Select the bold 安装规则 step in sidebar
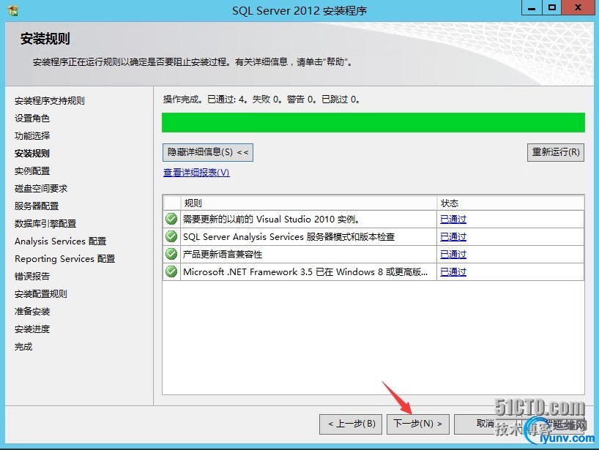This screenshot has height=450, width=599. tap(32, 154)
